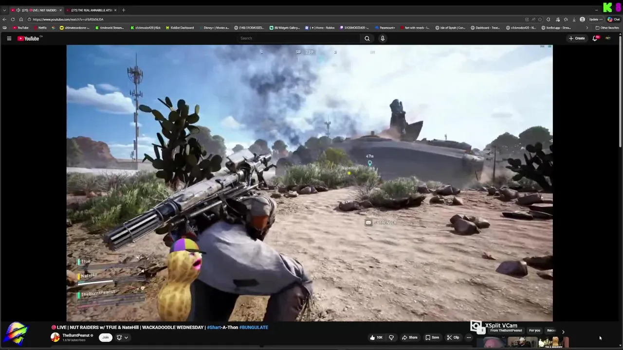
Task: Share the live stream video
Action: point(410,337)
